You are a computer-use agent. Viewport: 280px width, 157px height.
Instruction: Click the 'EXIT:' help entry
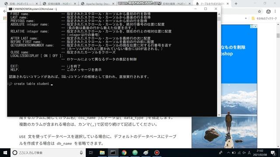pyautogui.click(x=14, y=66)
